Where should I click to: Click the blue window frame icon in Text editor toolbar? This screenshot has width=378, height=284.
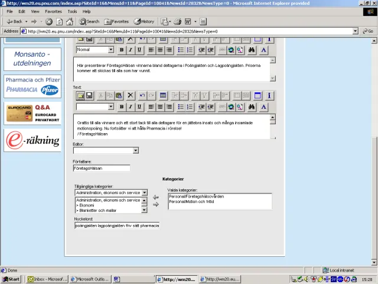(x=258, y=95)
